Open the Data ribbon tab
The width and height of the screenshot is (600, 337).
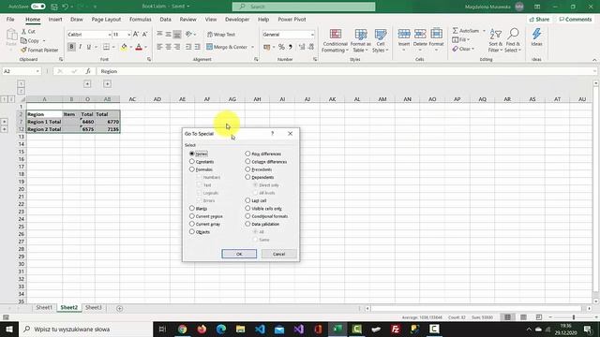pyautogui.click(x=165, y=19)
